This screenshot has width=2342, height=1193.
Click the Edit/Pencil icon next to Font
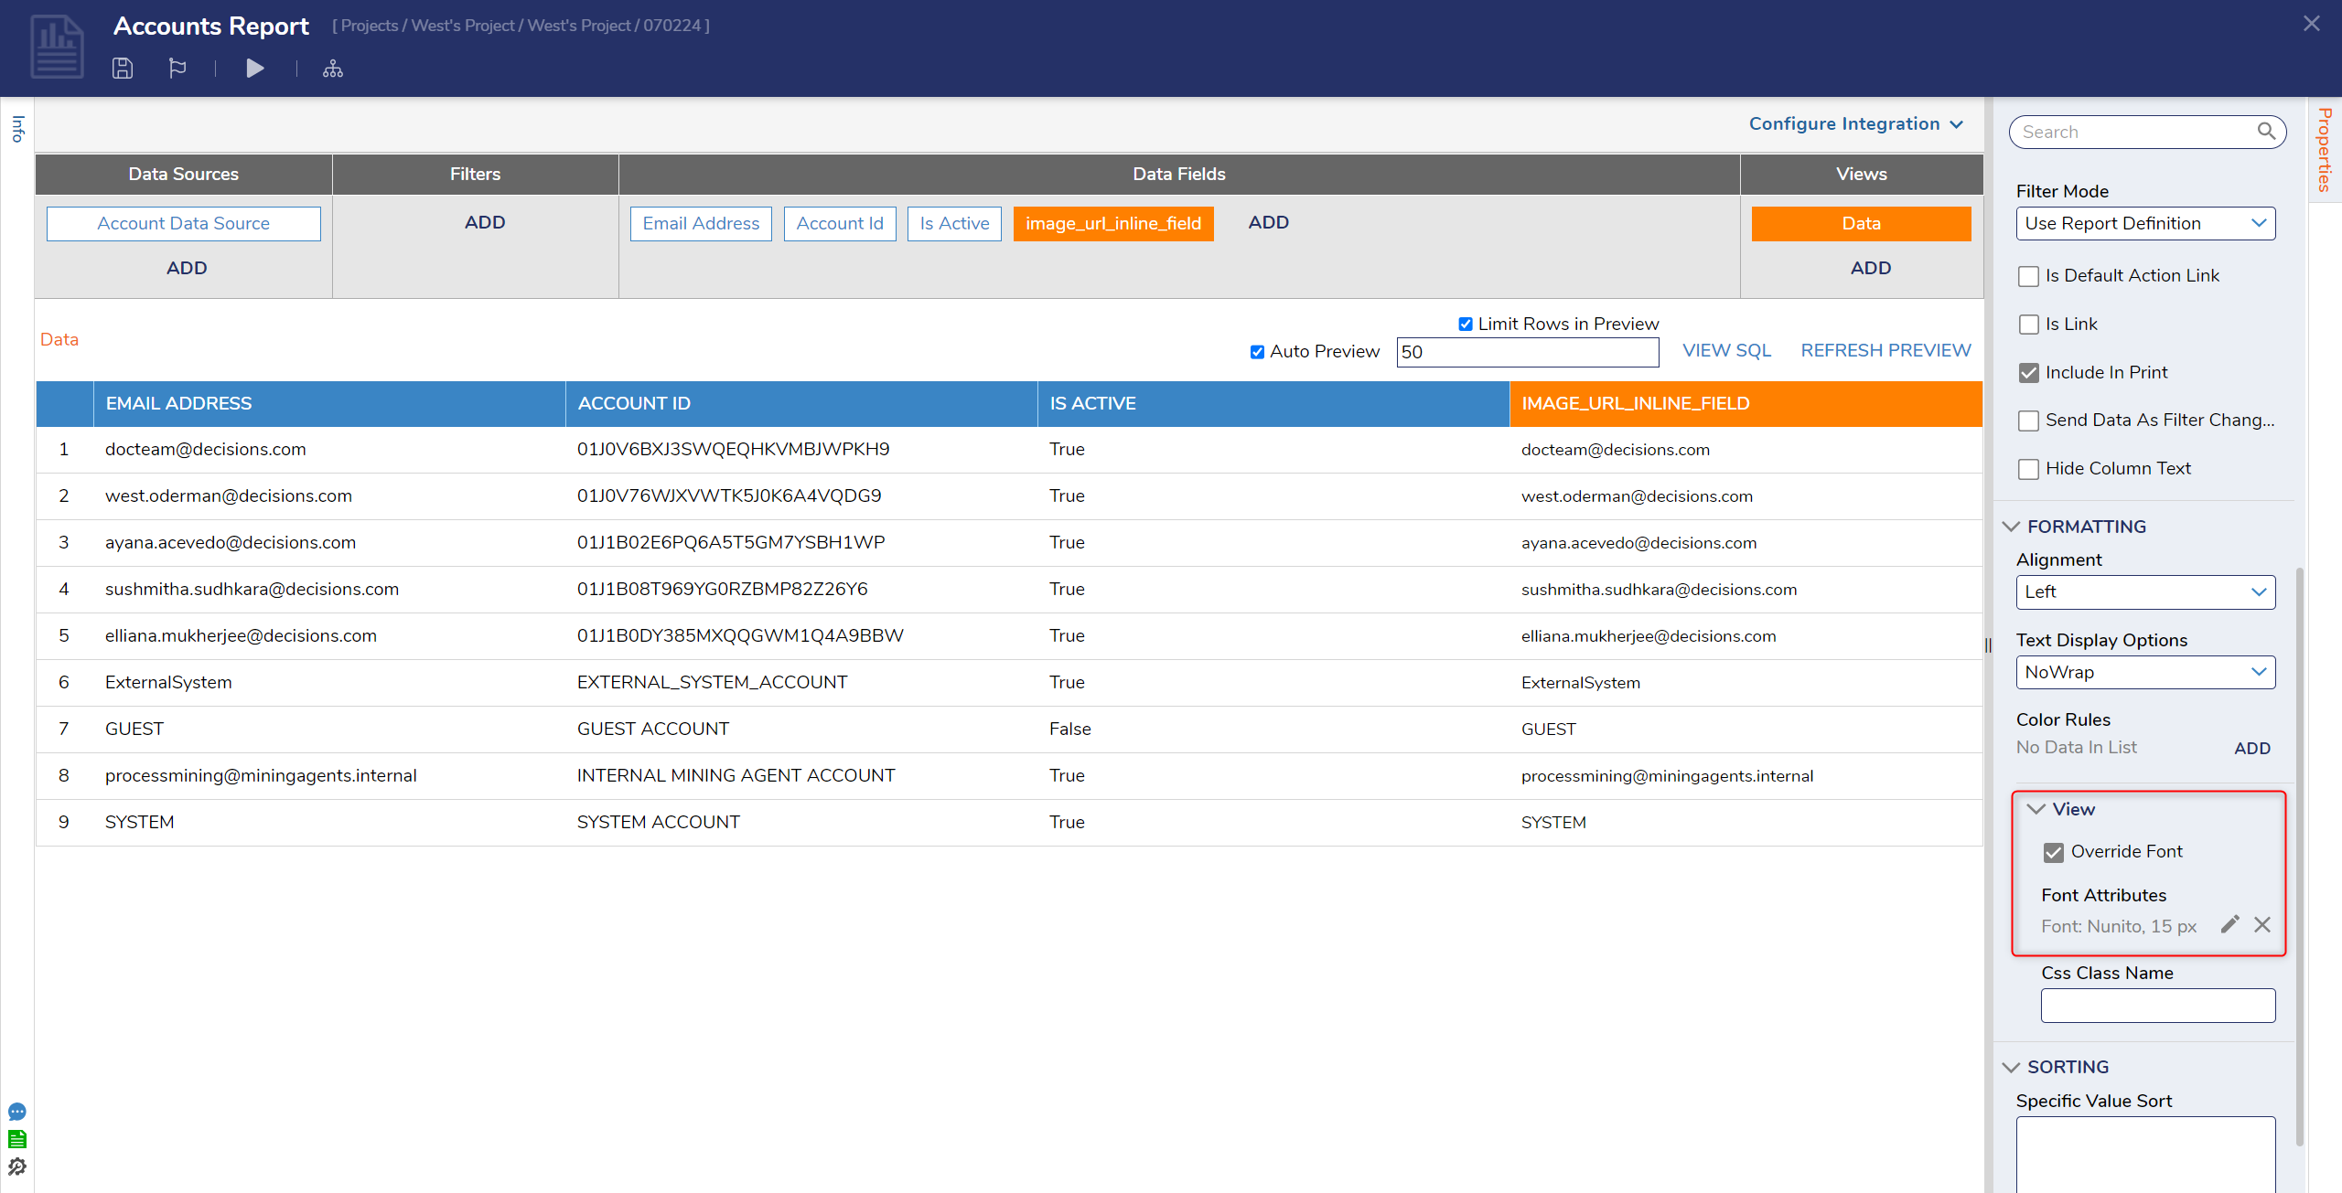pos(2229,925)
